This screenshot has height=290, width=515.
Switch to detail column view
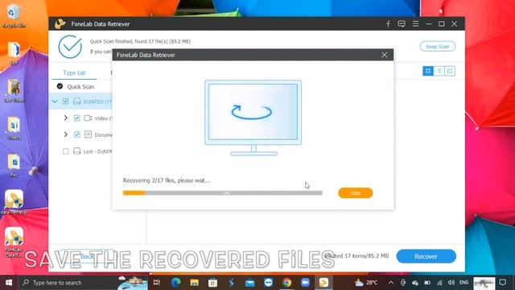coord(450,71)
